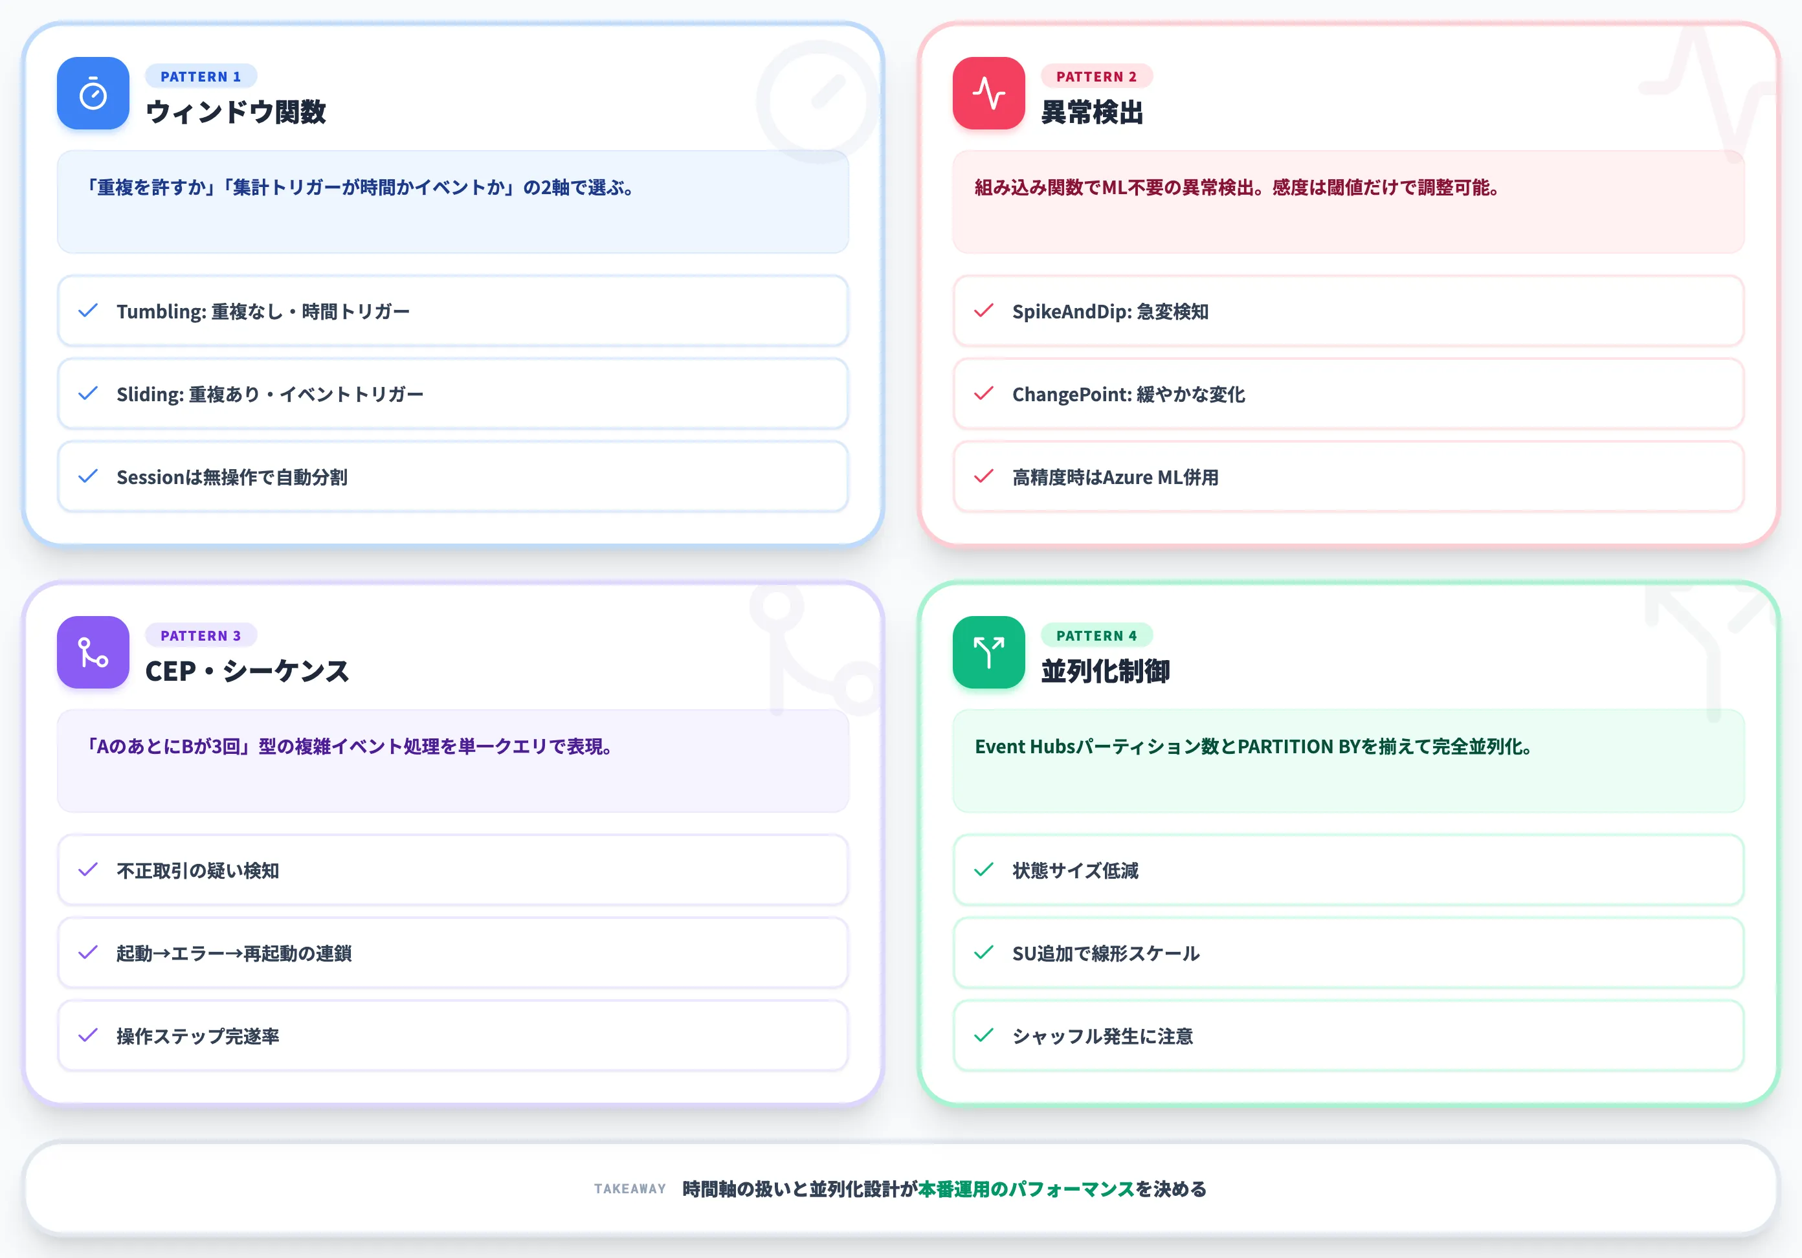Click the 並列化制御 heading
1802x1258 pixels.
point(1105,671)
